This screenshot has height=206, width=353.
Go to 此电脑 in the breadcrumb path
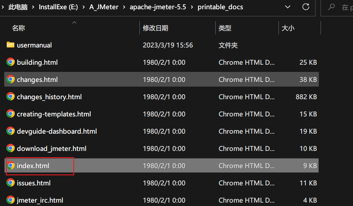[x=18, y=7]
